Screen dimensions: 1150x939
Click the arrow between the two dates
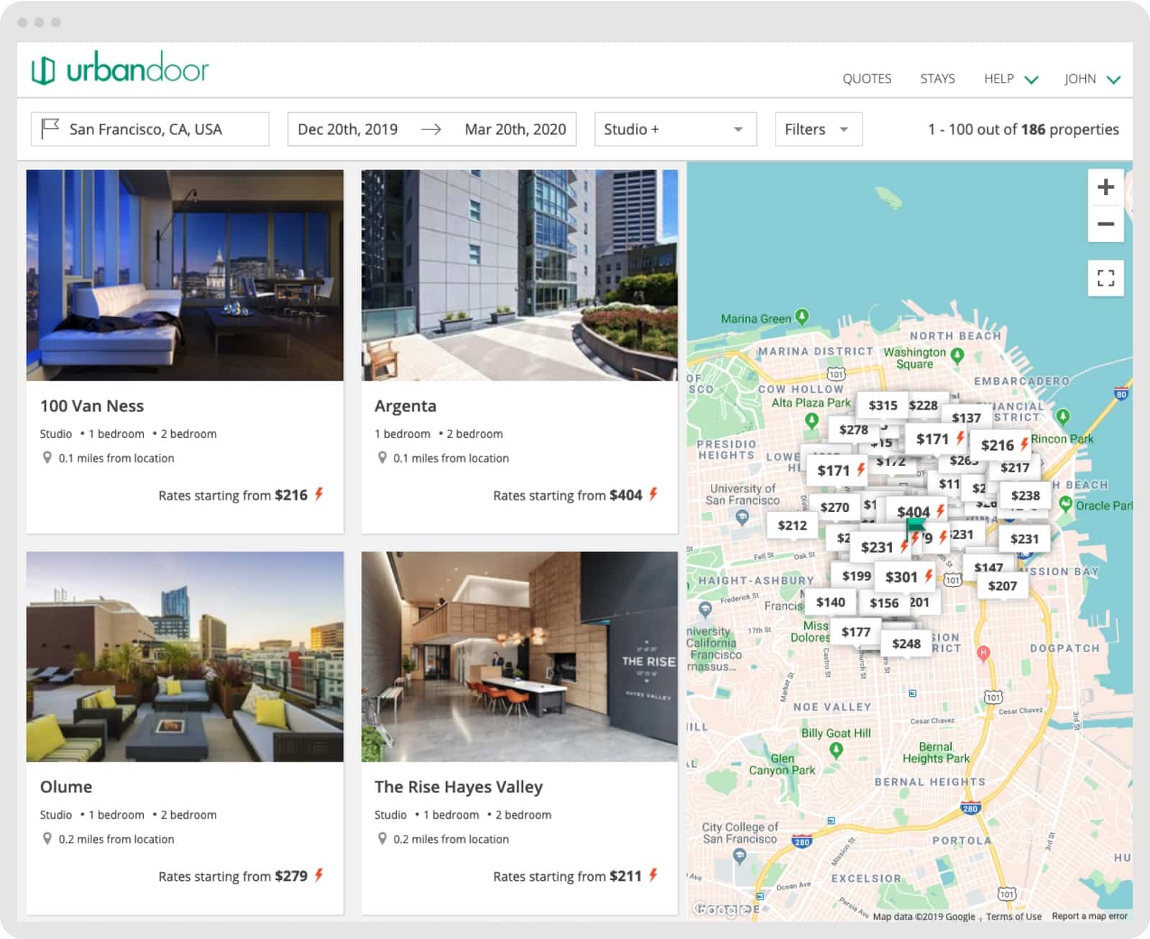(432, 129)
